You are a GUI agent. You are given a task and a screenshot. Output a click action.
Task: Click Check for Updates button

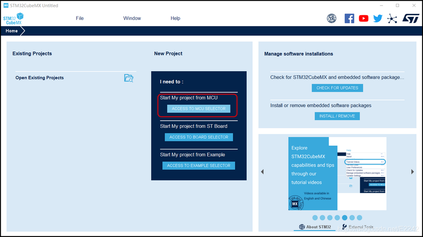[337, 88]
